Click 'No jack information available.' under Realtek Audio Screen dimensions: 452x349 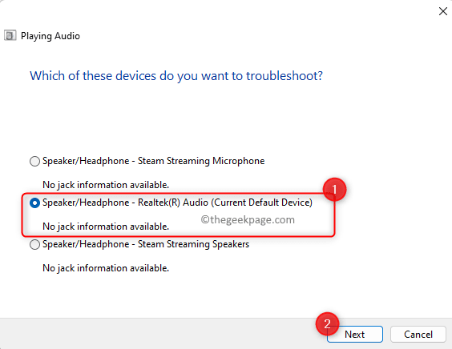[106, 227]
